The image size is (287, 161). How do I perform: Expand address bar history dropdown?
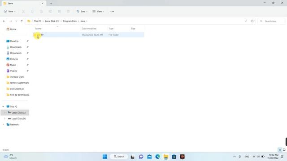click(246, 21)
